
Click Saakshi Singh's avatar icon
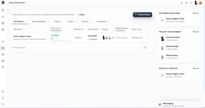point(162,48)
